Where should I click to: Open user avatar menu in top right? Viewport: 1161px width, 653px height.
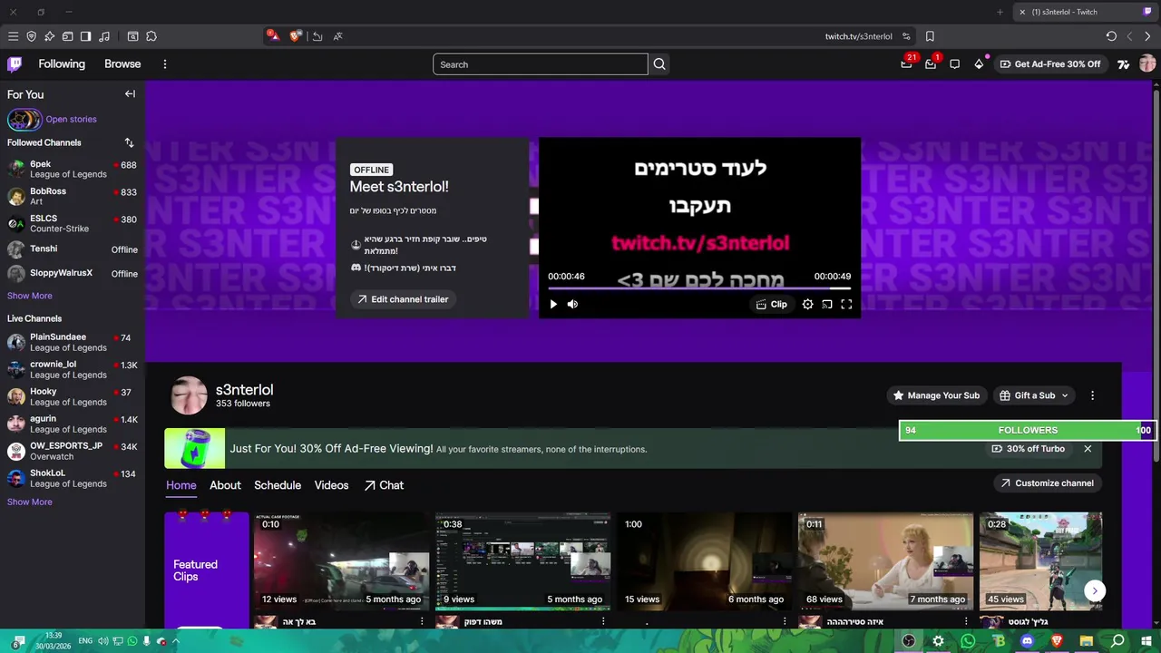tap(1147, 63)
